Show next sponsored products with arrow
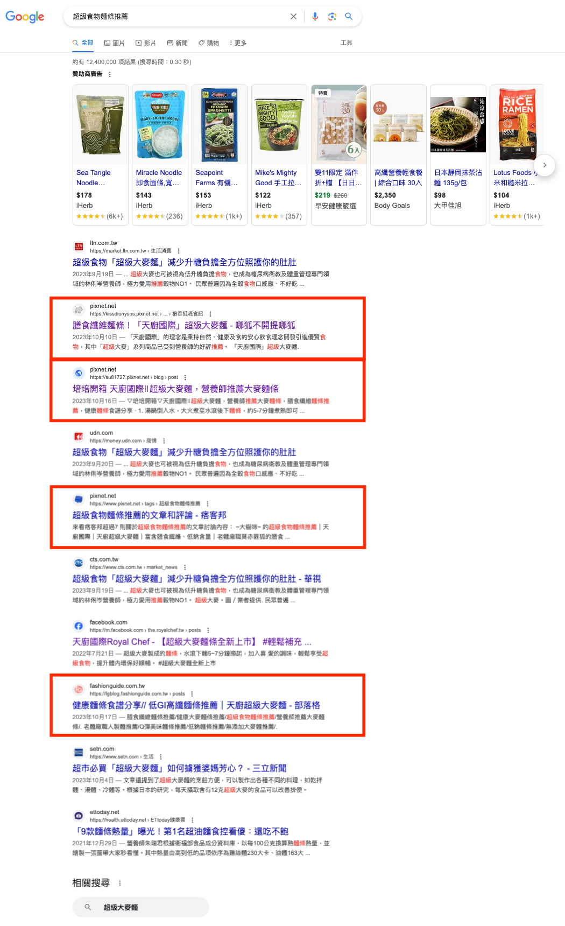Screen dimensions: 565x926 [x=545, y=165]
